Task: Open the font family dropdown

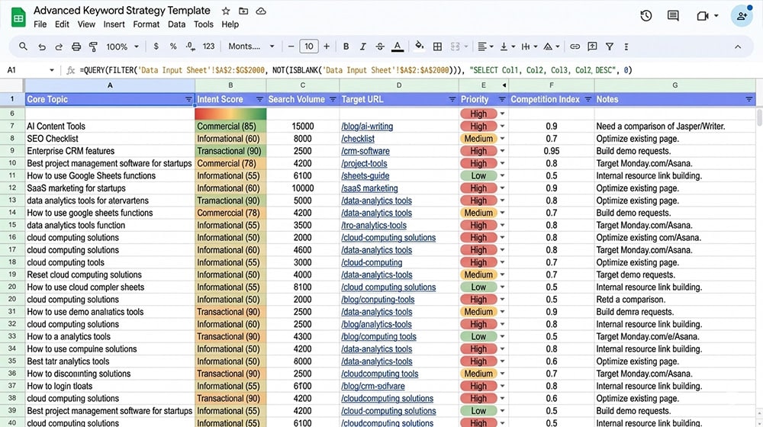Action: [x=249, y=47]
